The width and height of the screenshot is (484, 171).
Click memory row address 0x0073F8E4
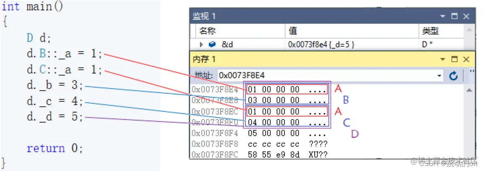(215, 90)
